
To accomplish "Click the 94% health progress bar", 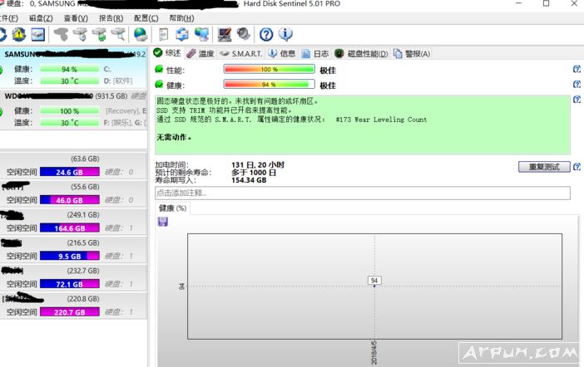I will 269,85.
